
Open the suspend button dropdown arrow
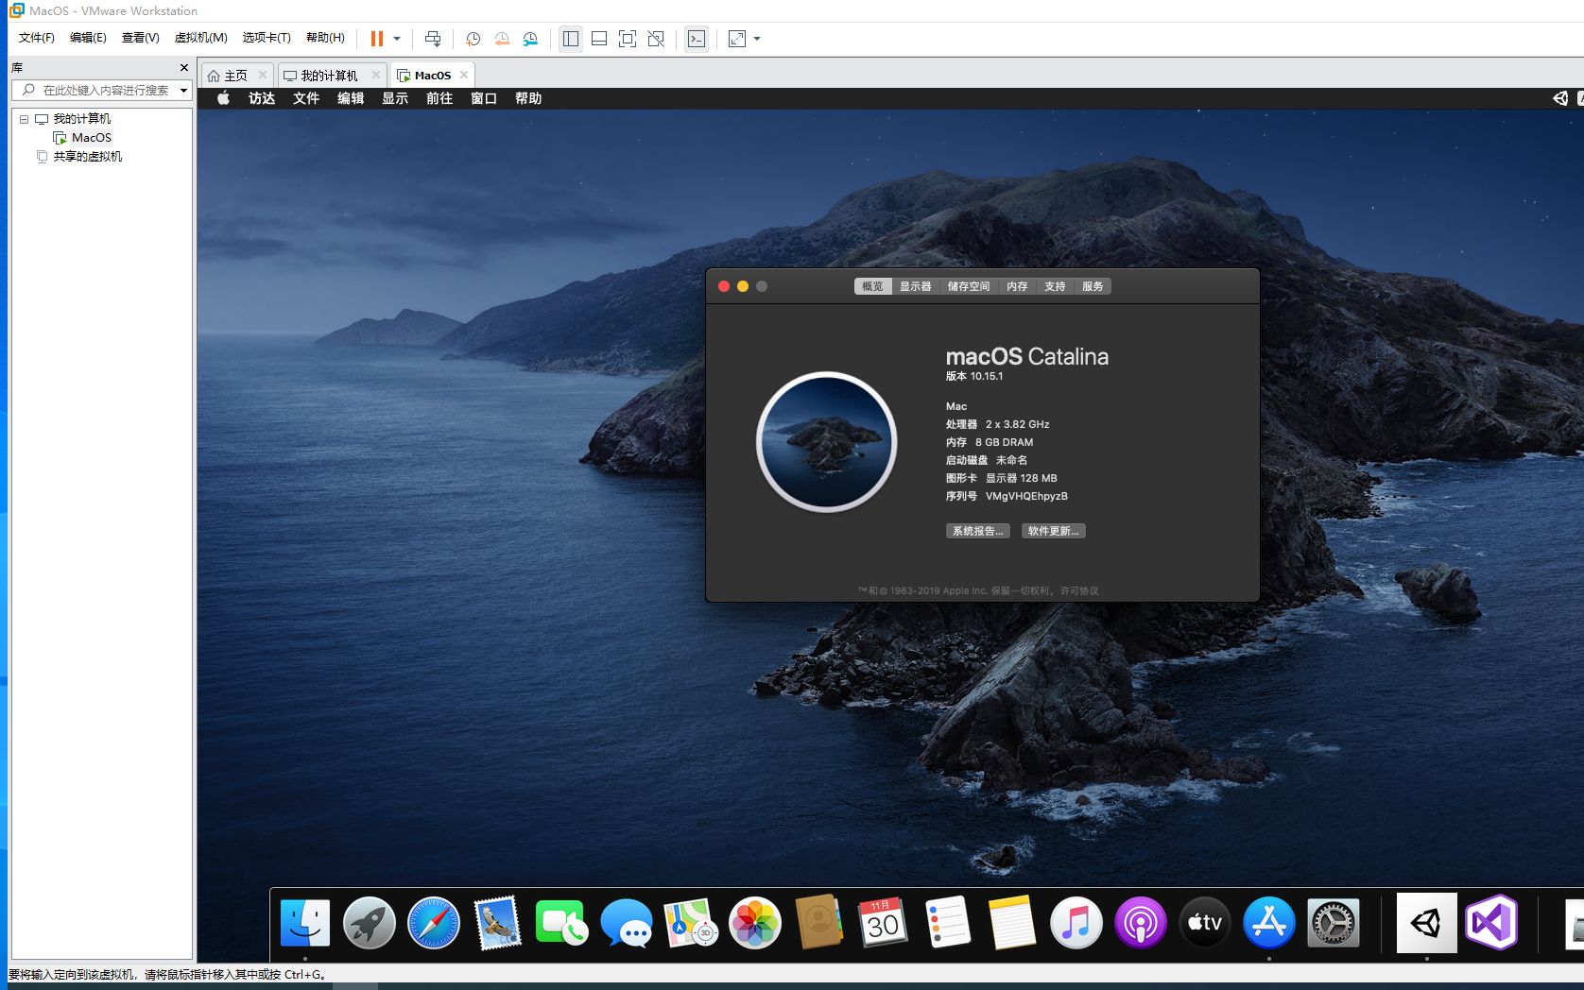tap(397, 39)
